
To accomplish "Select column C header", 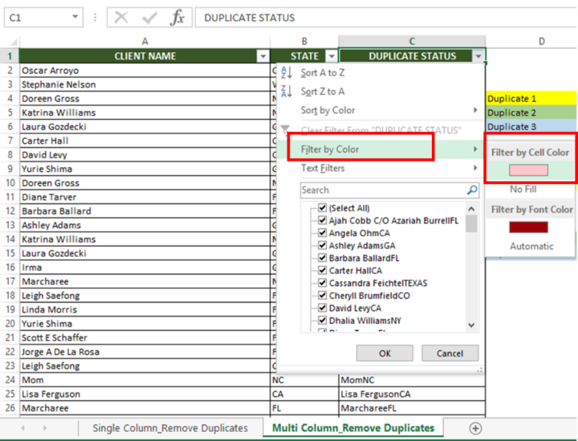I will pos(412,41).
